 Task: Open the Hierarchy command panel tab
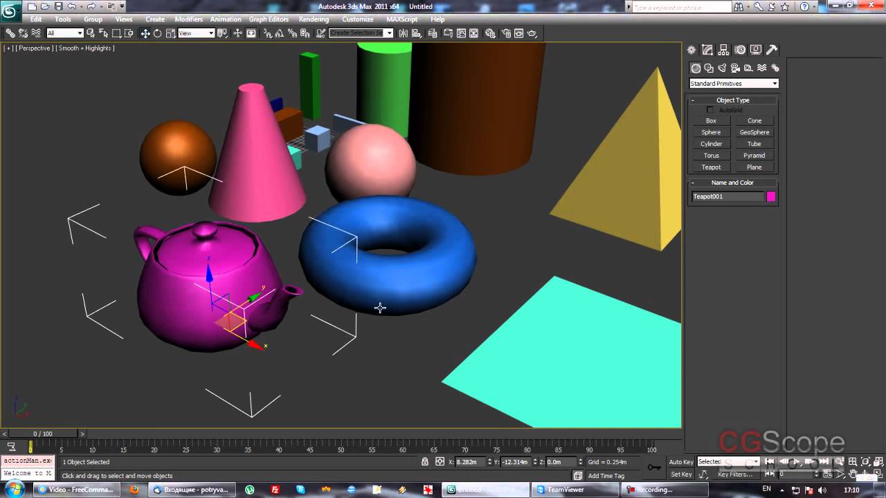click(723, 50)
